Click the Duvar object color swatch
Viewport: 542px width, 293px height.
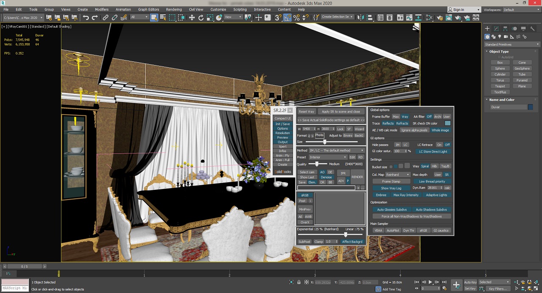[530, 107]
